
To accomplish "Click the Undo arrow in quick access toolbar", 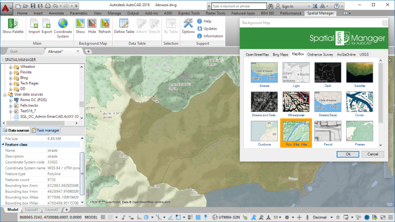I will pos(55,6).
